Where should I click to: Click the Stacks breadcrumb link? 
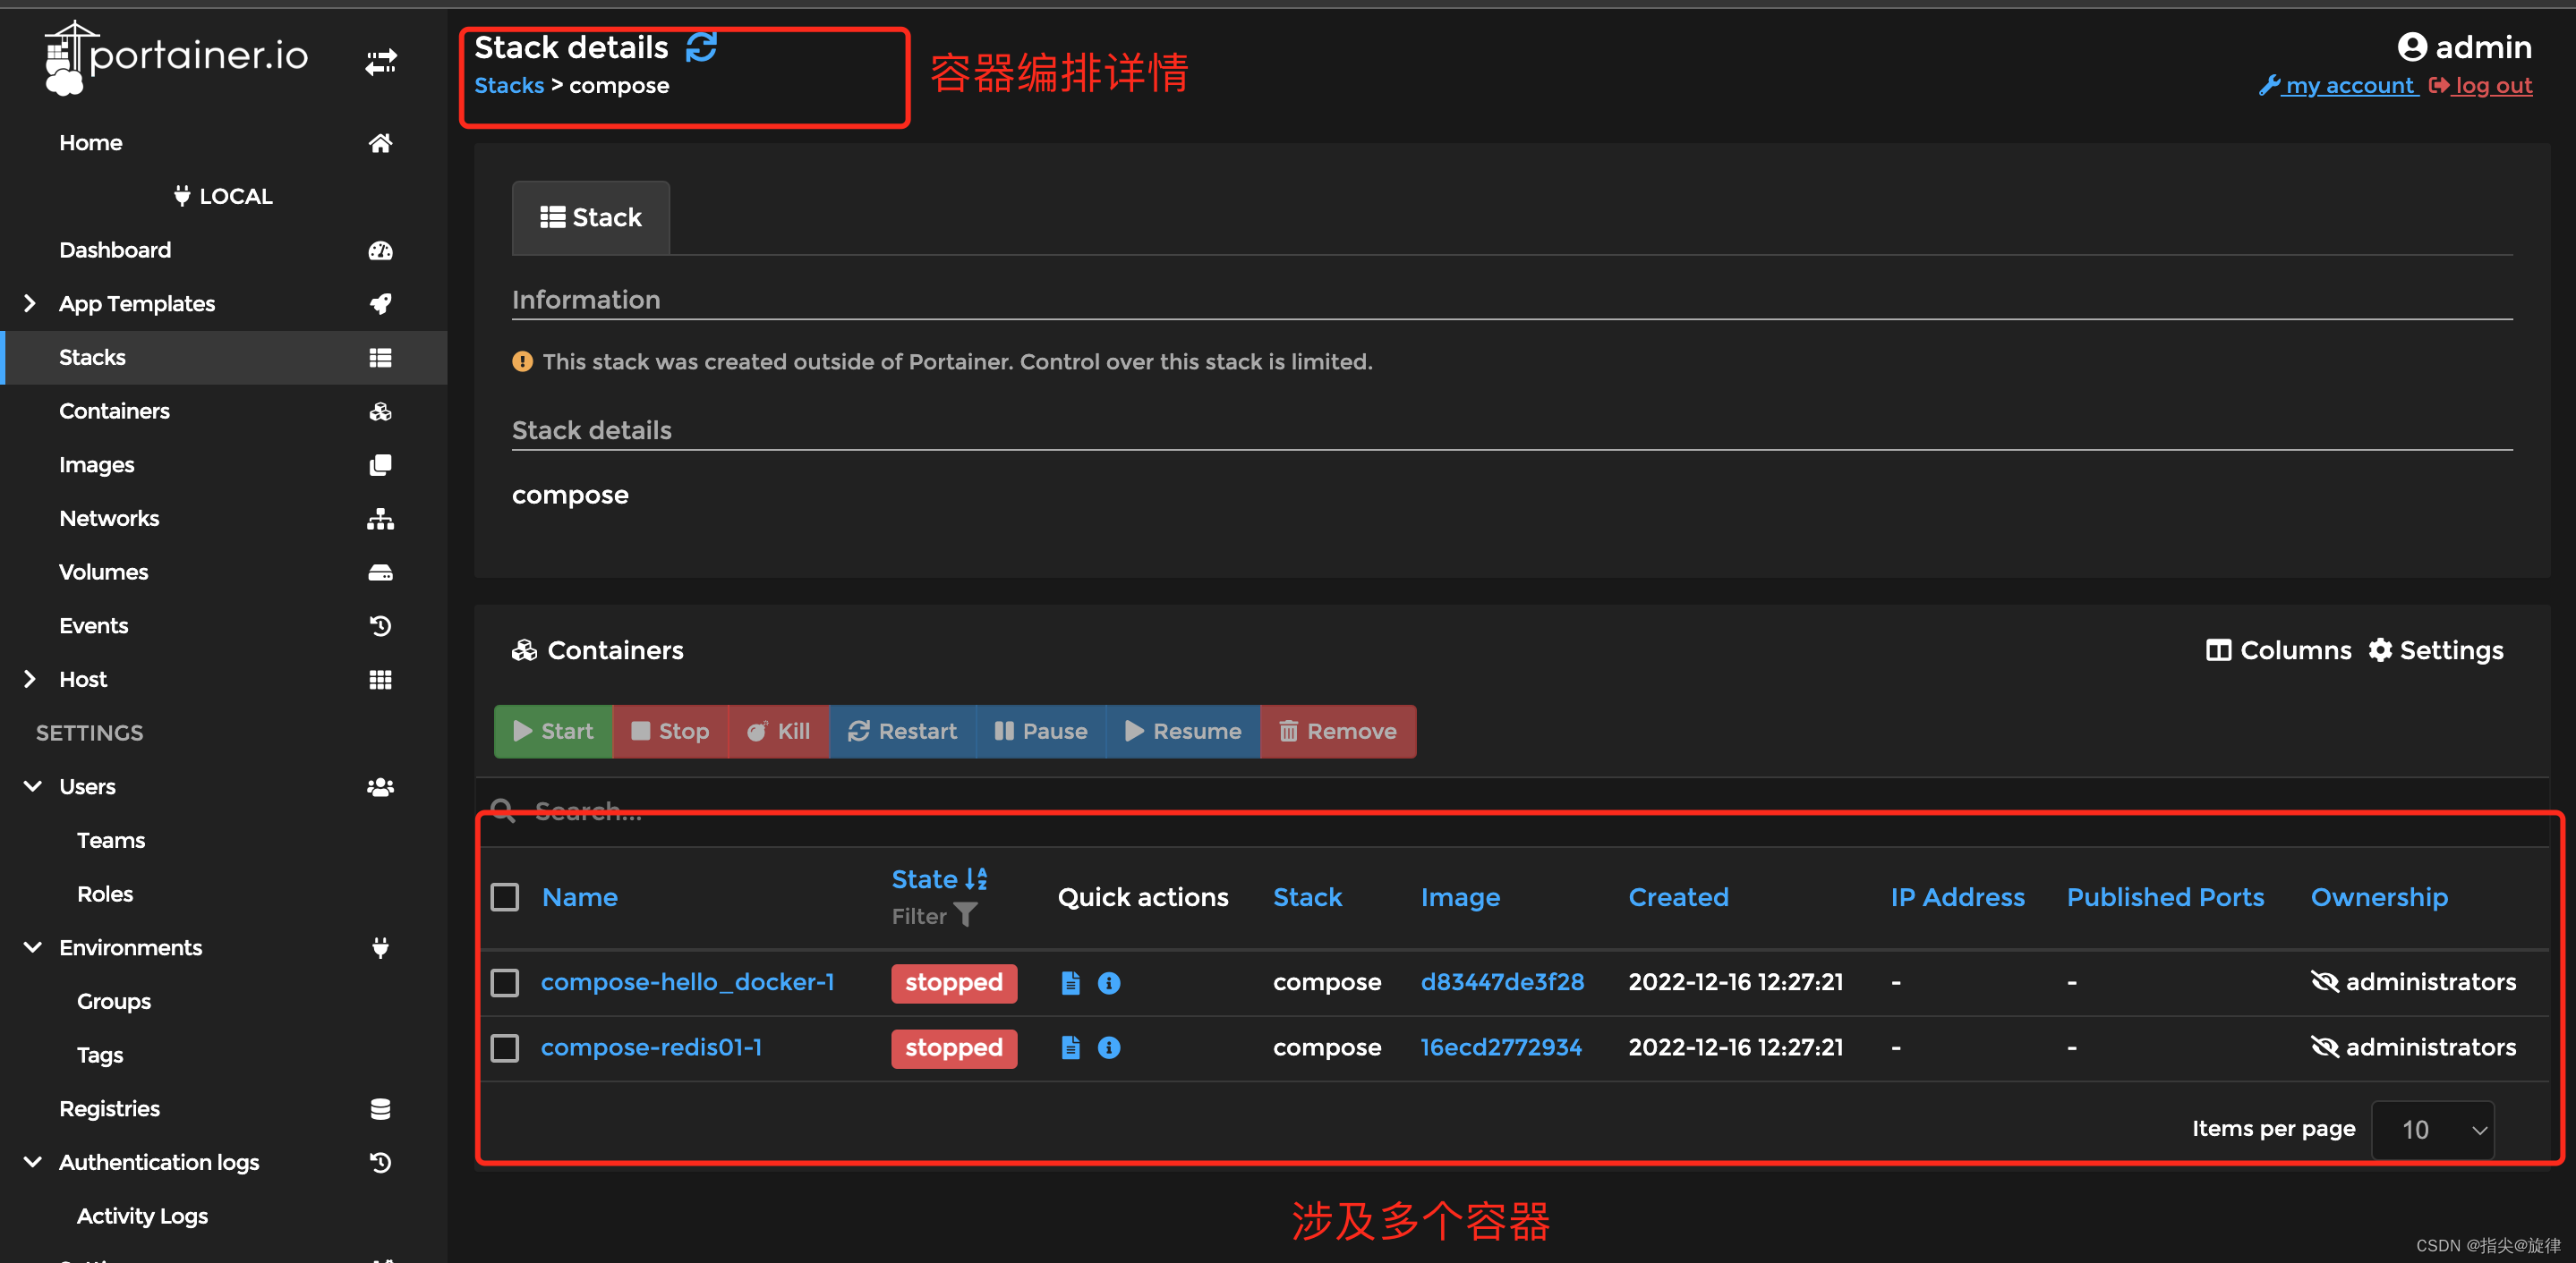508,86
